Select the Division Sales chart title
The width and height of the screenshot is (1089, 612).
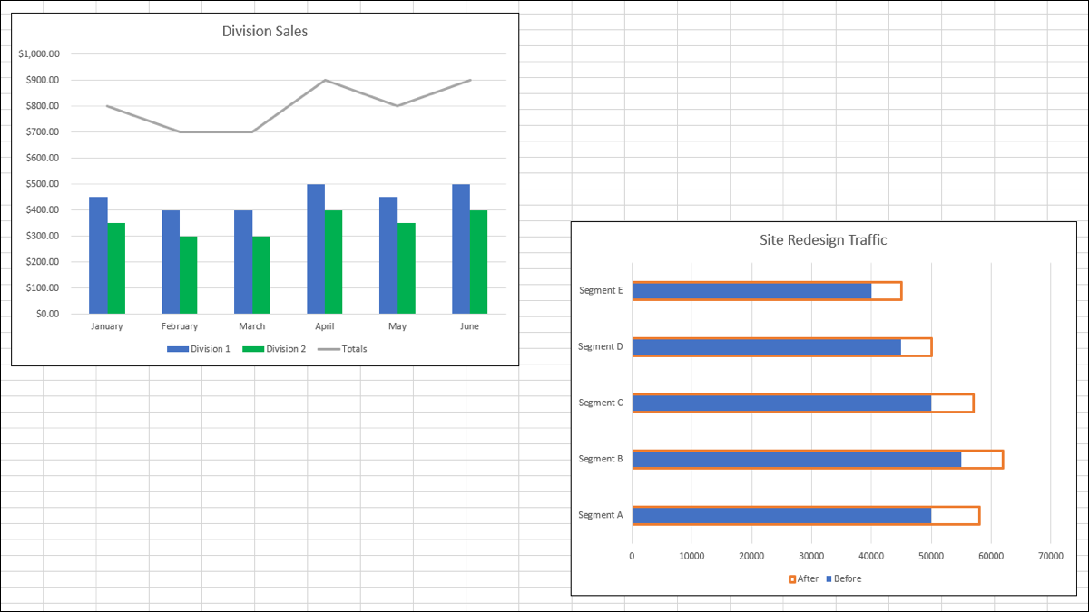click(x=265, y=31)
